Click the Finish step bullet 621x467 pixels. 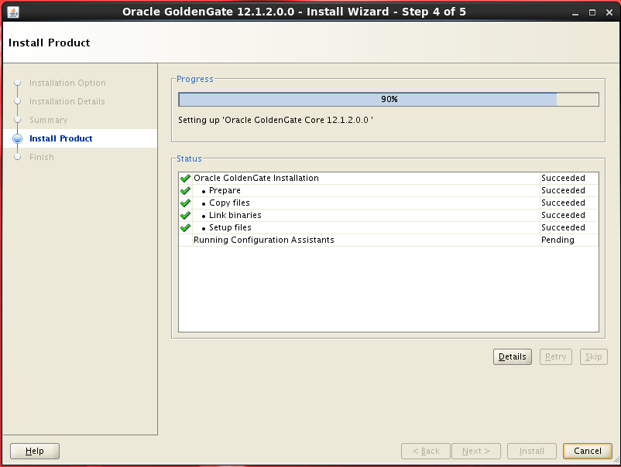click(x=18, y=157)
